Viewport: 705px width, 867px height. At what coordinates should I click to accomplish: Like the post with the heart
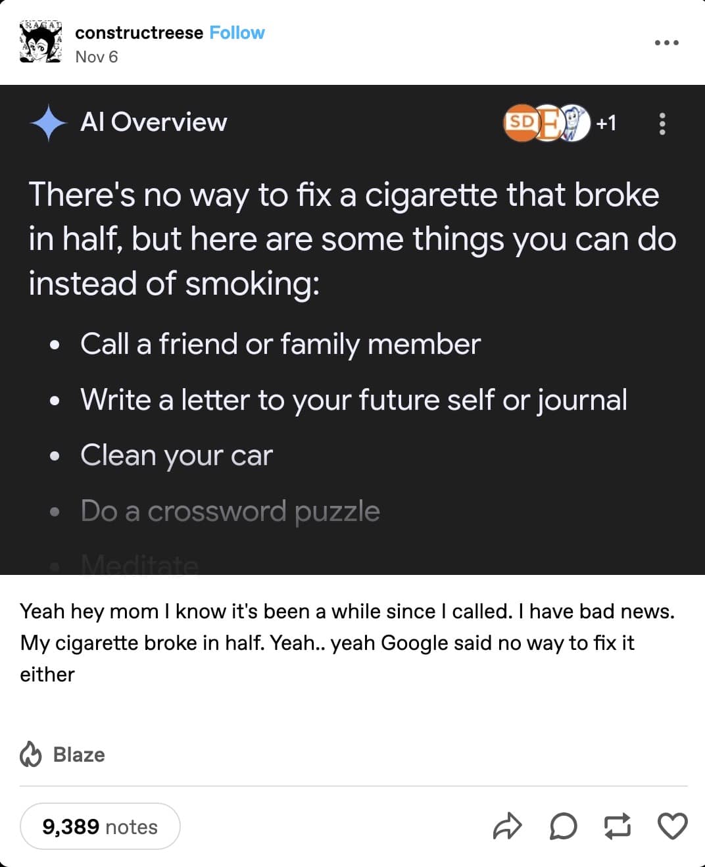(x=673, y=826)
